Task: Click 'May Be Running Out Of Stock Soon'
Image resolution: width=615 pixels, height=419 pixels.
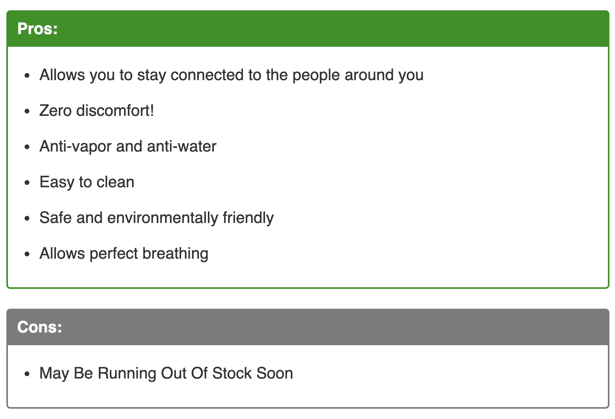Action: tap(166, 373)
